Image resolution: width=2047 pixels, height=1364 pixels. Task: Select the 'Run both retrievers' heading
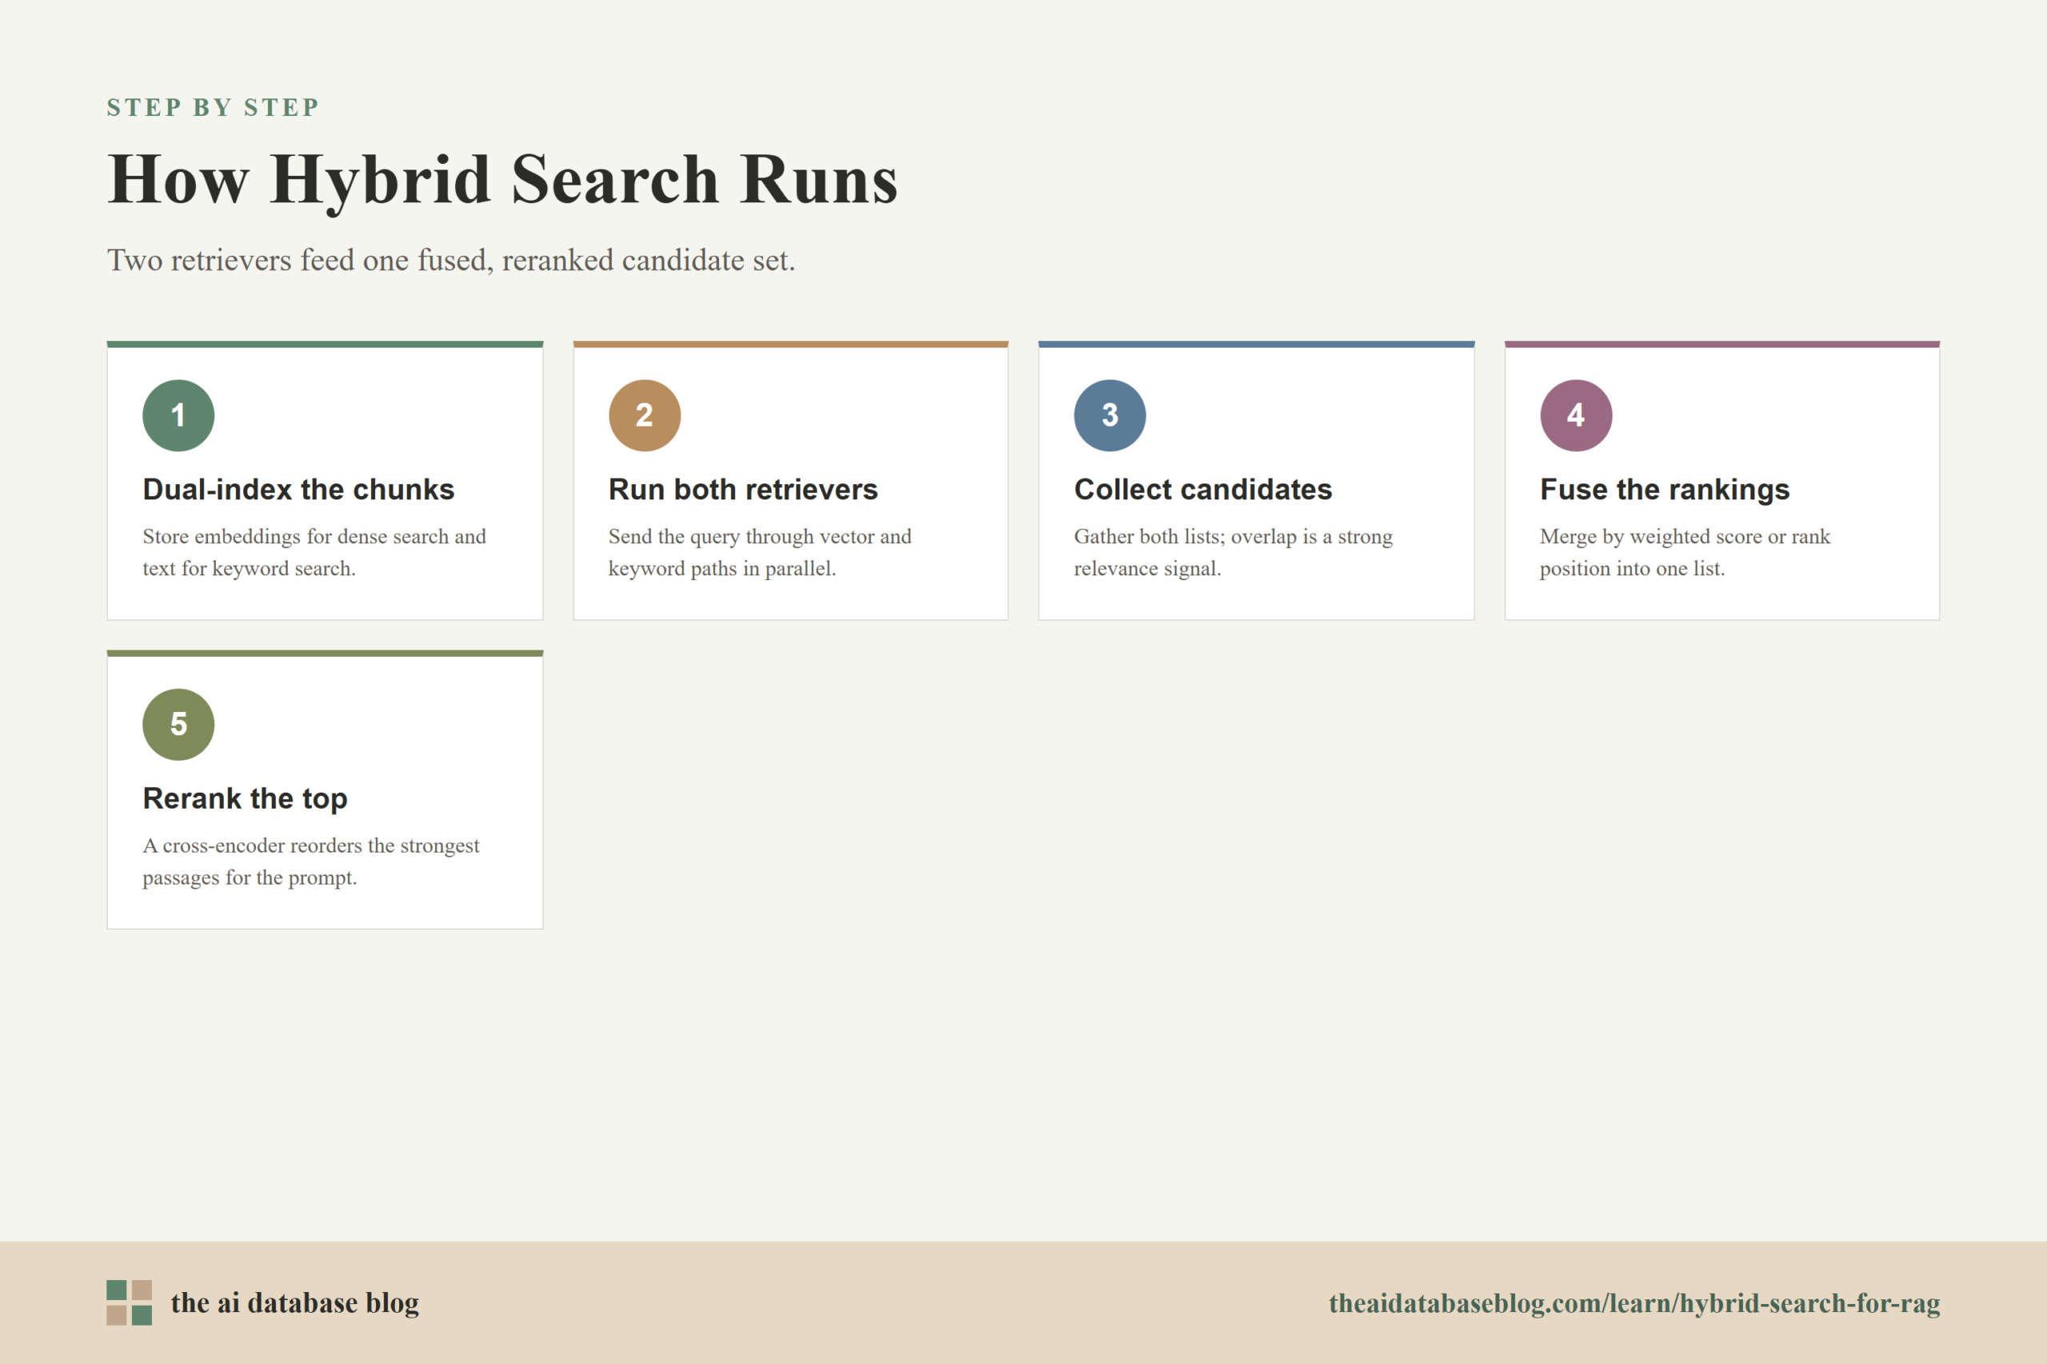[x=744, y=489]
